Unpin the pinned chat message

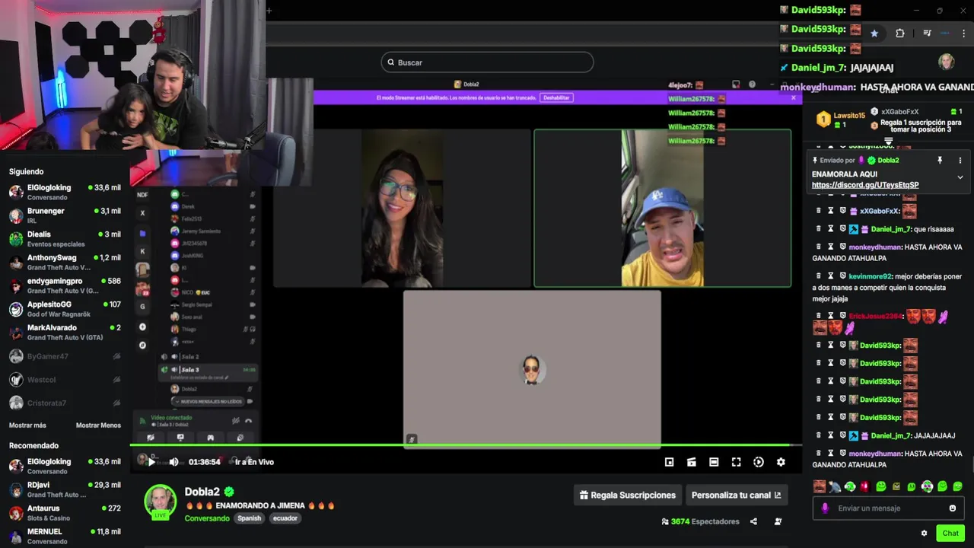point(940,161)
